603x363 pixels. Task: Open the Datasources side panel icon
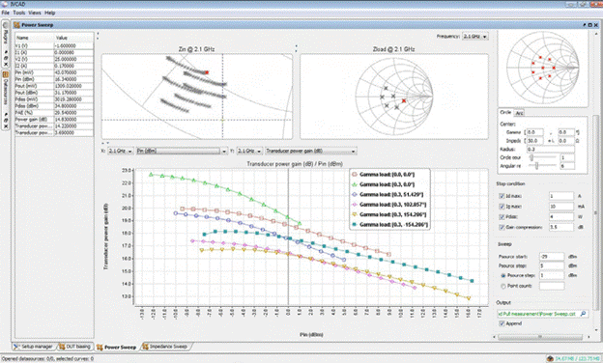coord(6,74)
